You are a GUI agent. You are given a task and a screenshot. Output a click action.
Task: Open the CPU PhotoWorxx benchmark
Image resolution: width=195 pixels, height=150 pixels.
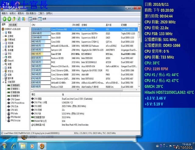(x=16, y=103)
